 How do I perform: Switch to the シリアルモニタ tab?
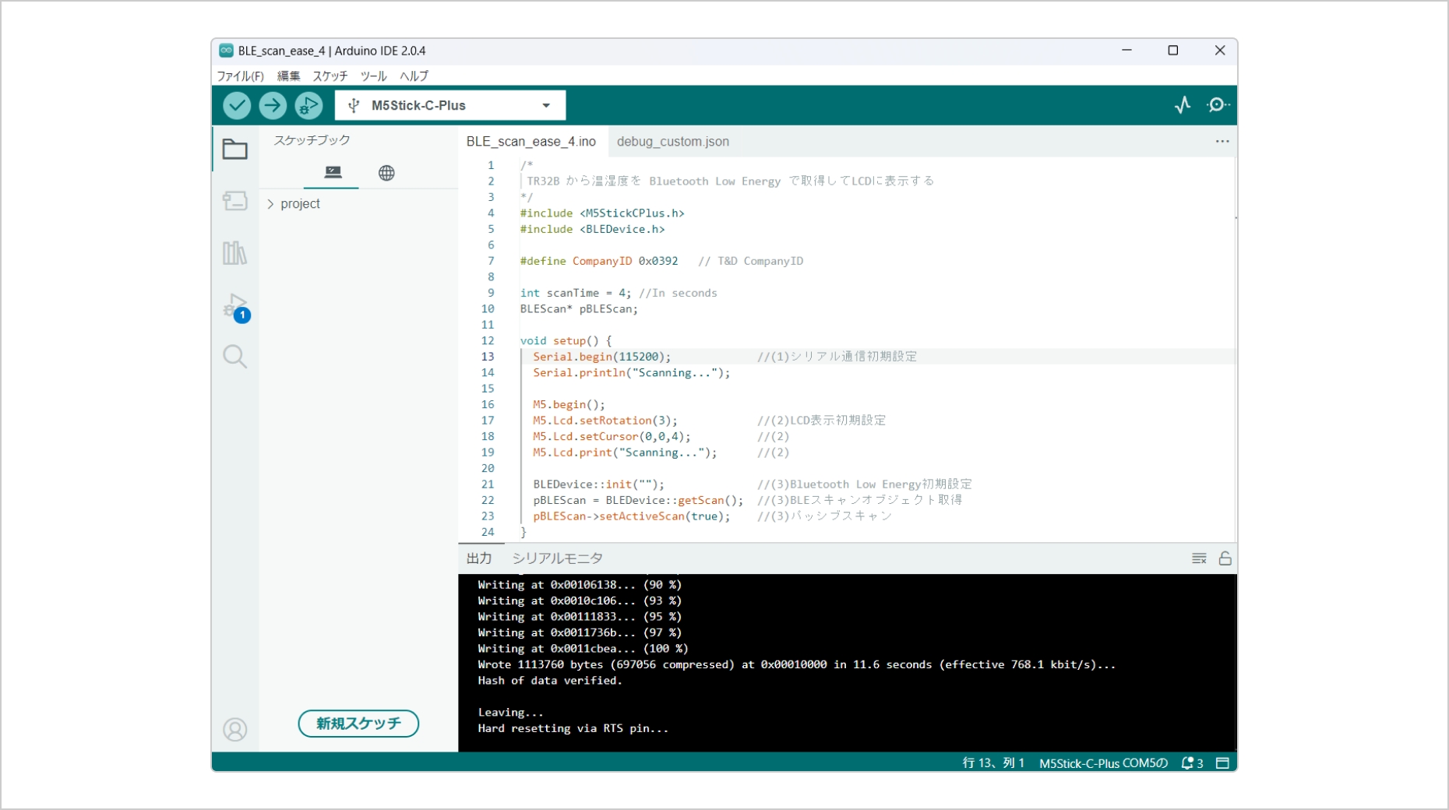point(557,558)
